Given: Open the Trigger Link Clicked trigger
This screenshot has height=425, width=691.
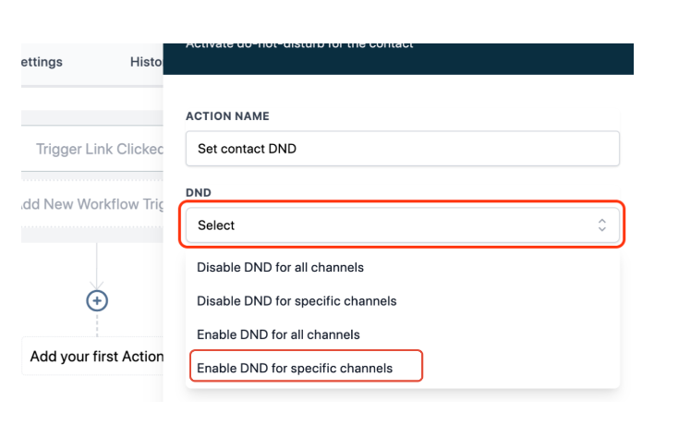Looking at the screenshot, I should (x=99, y=149).
